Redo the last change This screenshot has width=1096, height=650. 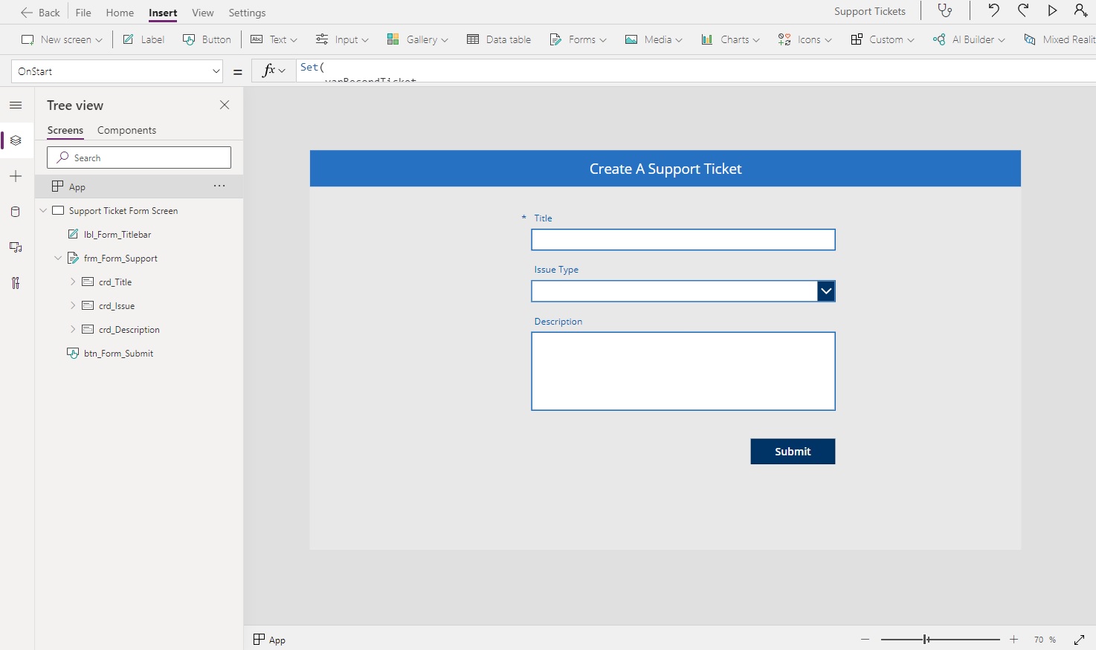(1023, 11)
